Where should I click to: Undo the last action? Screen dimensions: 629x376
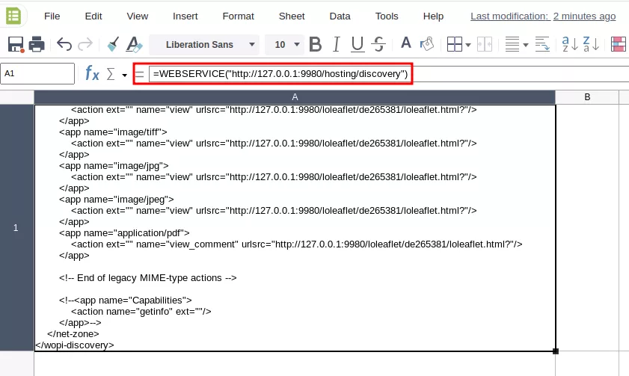64,45
